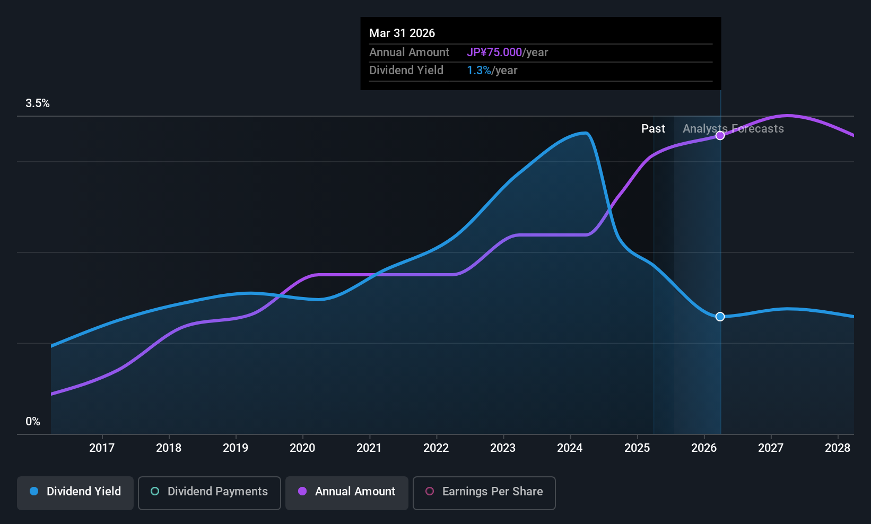Enable the Dividend Payments series
This screenshot has width=871, height=524.
[210, 493]
